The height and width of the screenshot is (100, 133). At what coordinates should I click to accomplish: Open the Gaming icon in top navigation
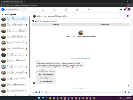click(89, 10)
